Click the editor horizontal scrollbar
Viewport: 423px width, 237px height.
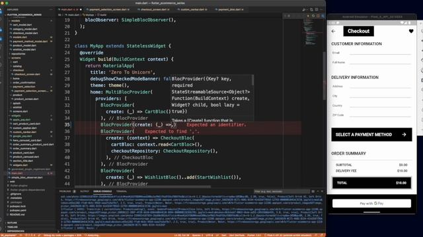pos(143,186)
